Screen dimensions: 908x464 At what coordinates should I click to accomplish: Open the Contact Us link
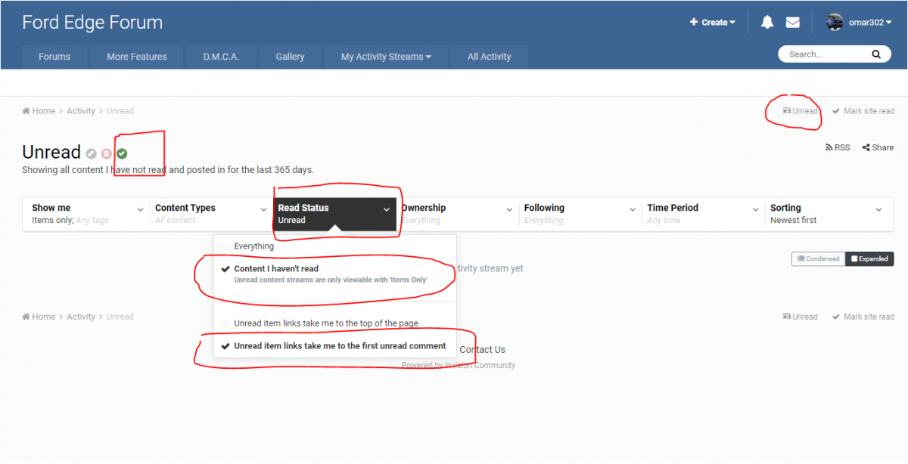pos(482,350)
